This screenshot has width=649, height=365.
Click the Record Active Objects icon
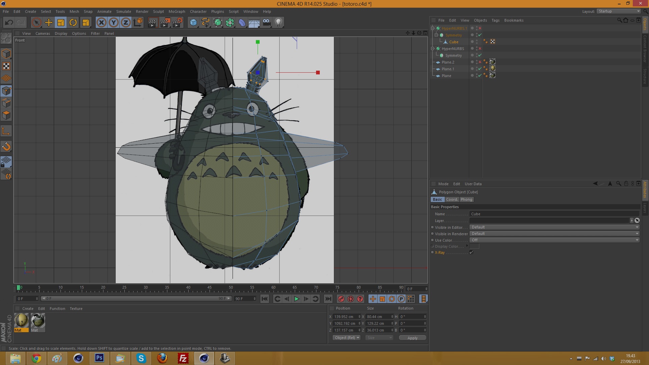point(341,299)
